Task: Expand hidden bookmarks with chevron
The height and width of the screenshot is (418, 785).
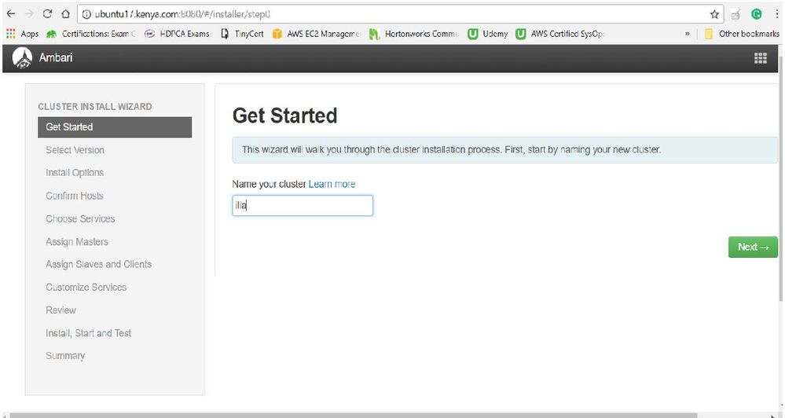Action: point(688,34)
